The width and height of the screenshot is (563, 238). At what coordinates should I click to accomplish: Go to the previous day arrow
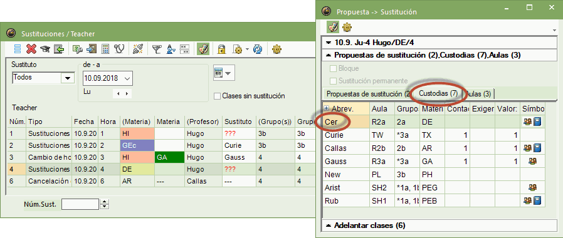[x=118, y=93]
